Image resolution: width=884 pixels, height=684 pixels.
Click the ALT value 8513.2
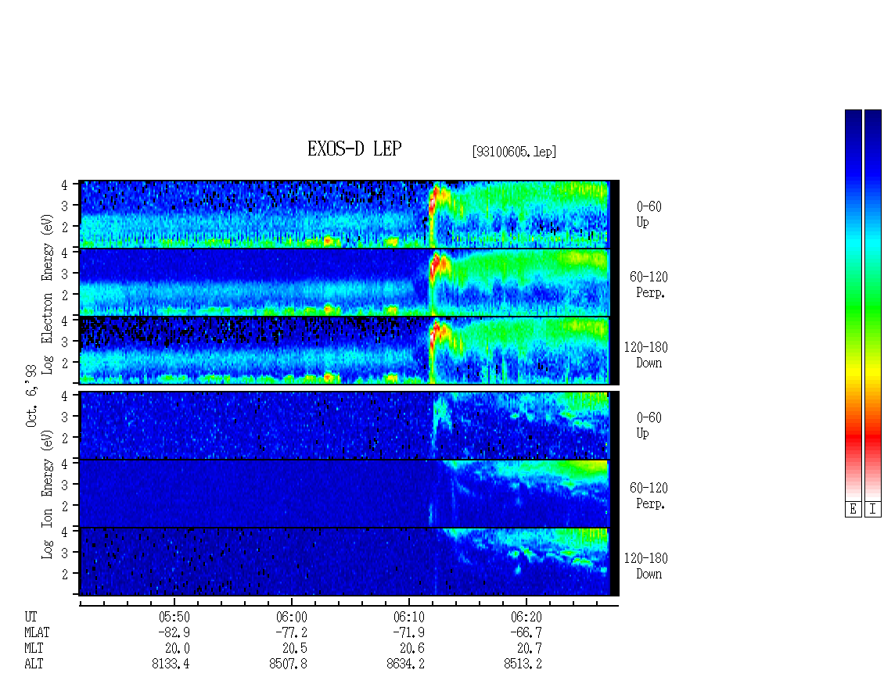(x=523, y=664)
